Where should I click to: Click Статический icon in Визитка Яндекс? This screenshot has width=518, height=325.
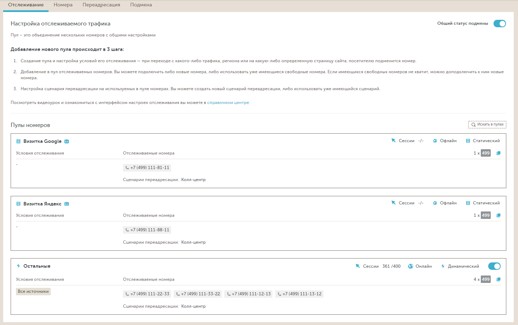point(468,203)
